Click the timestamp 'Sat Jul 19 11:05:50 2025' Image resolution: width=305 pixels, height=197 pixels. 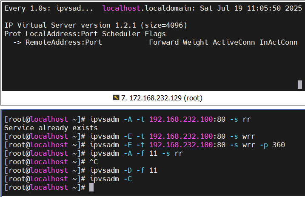coord(251,8)
